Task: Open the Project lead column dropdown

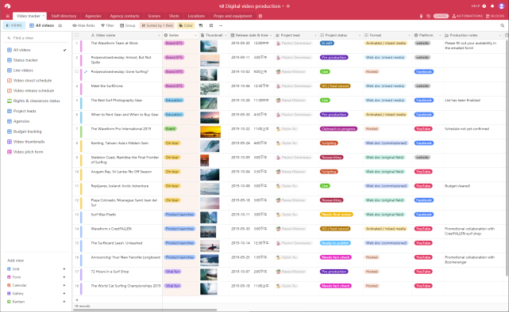Action: (315, 36)
